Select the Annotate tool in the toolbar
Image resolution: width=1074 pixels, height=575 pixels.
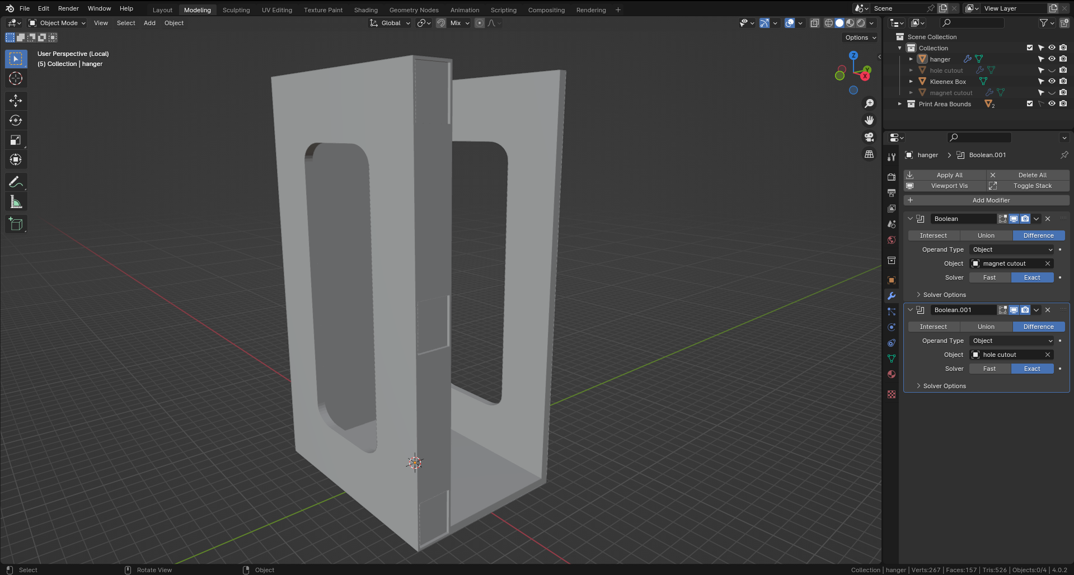tap(16, 182)
